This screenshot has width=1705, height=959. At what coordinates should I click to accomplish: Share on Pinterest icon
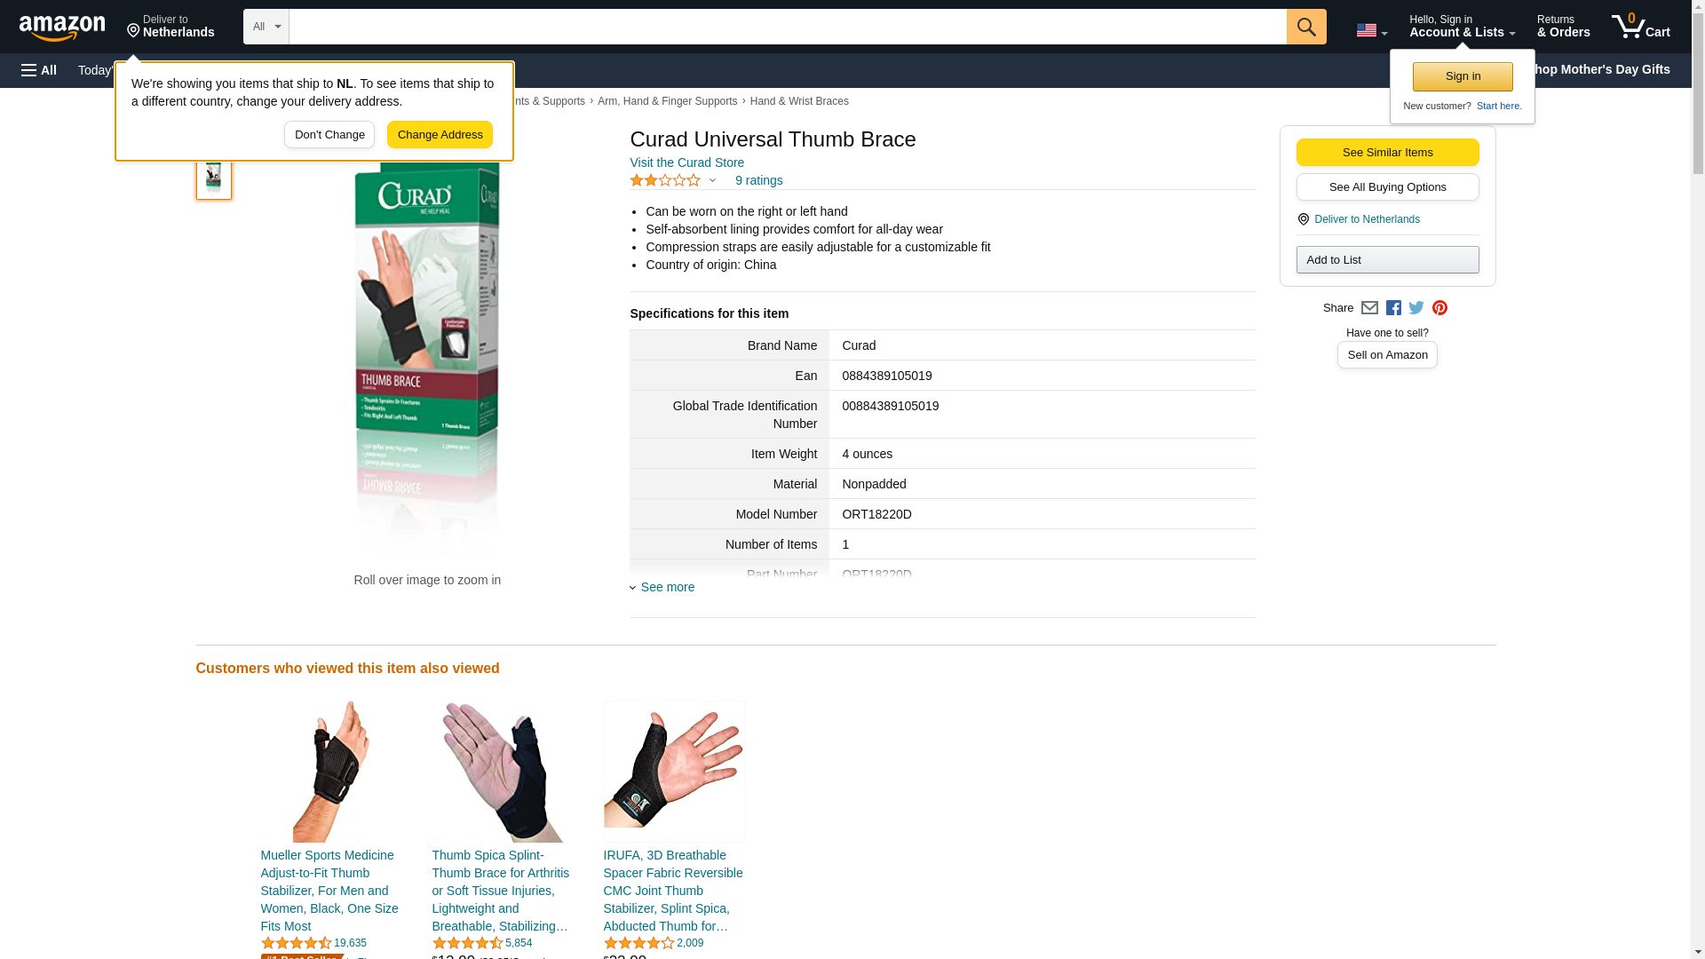coord(1439,308)
